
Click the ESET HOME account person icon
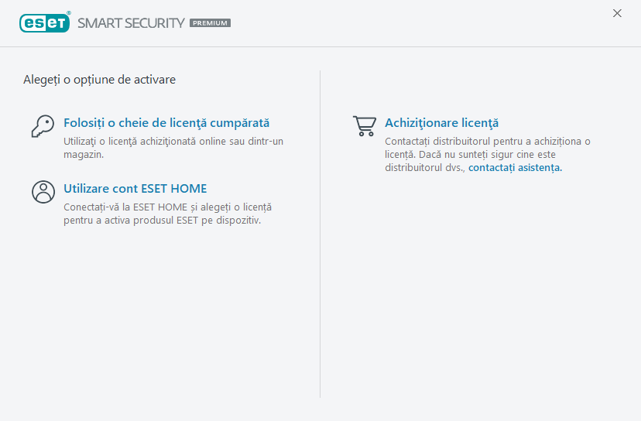pyautogui.click(x=43, y=192)
